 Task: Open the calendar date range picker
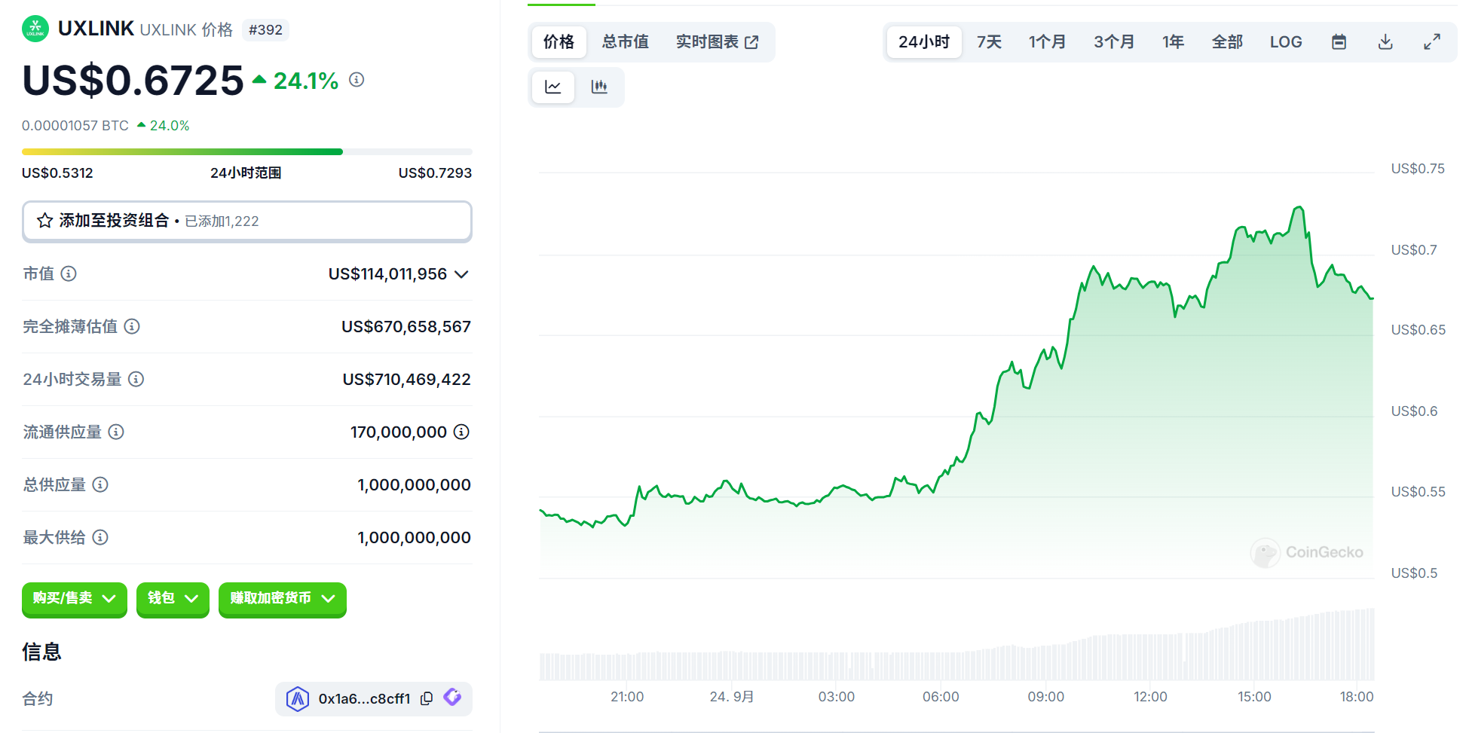point(1339,42)
